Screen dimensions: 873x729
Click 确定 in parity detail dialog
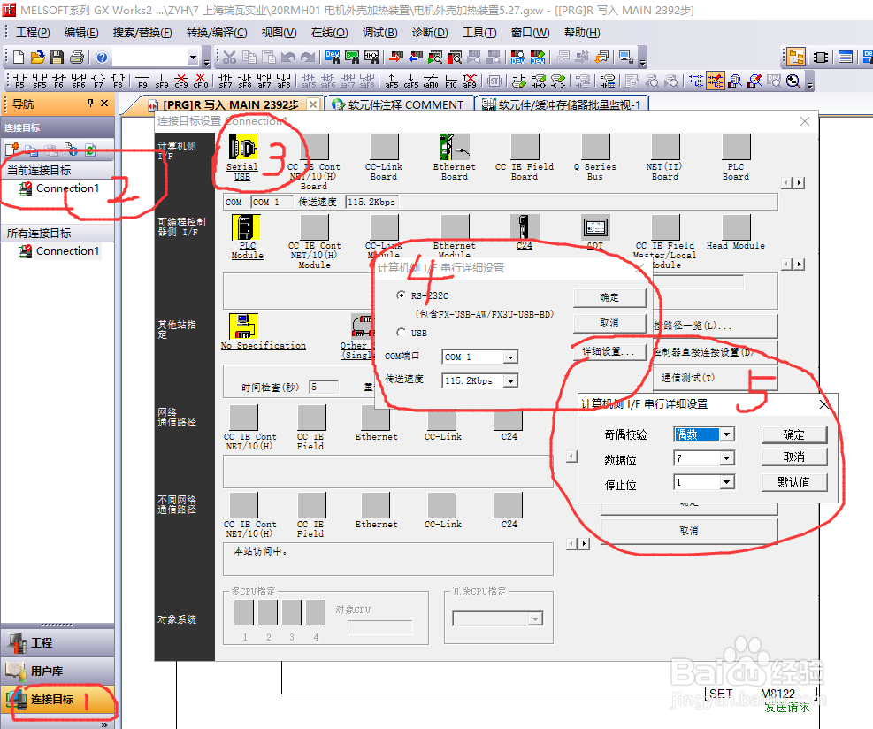tap(794, 434)
